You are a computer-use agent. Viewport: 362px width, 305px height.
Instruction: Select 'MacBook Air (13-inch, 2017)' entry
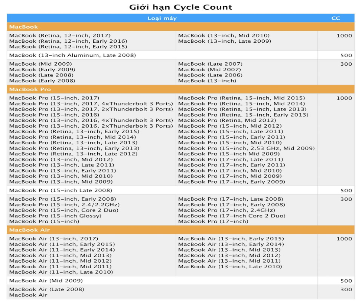tap(53, 239)
